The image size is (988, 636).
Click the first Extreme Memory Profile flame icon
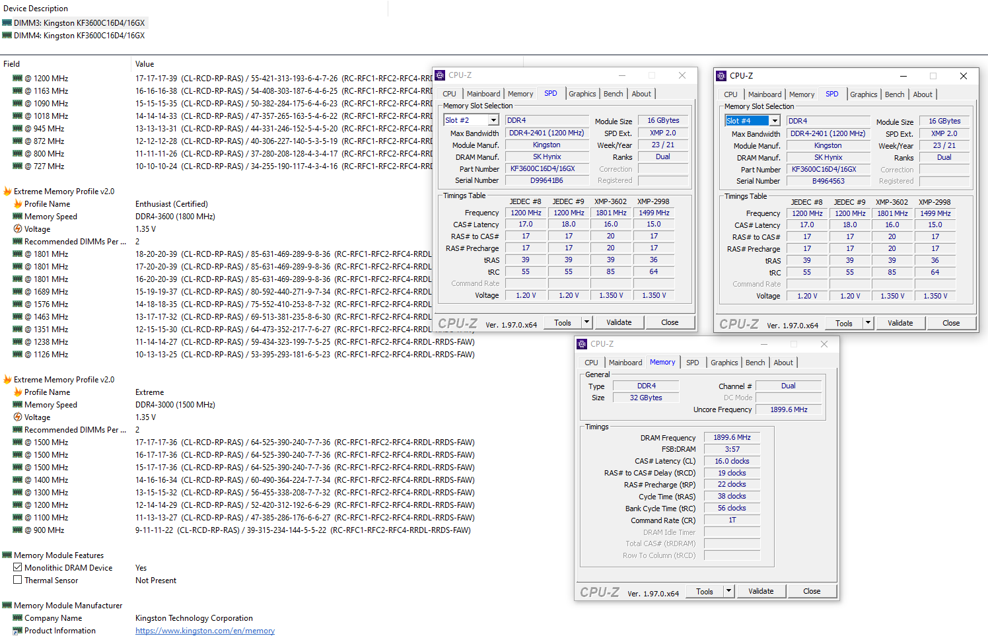pos(7,192)
